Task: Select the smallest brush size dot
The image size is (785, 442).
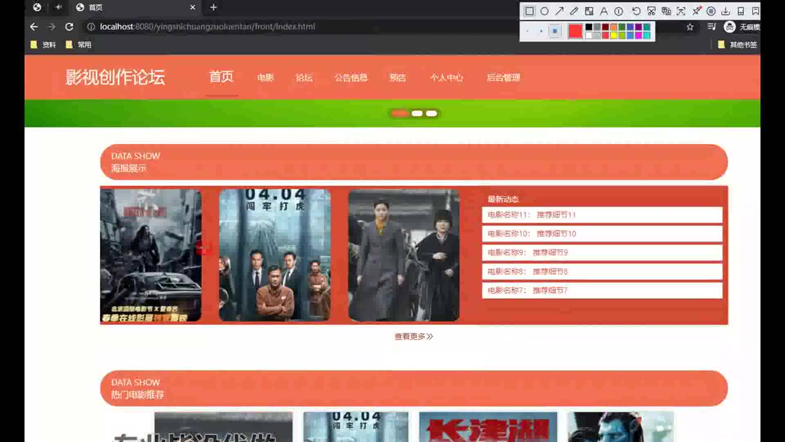Action: (x=527, y=31)
